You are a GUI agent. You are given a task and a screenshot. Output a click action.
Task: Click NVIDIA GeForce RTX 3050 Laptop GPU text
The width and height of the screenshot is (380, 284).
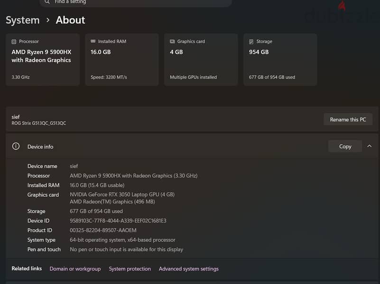pos(122,194)
